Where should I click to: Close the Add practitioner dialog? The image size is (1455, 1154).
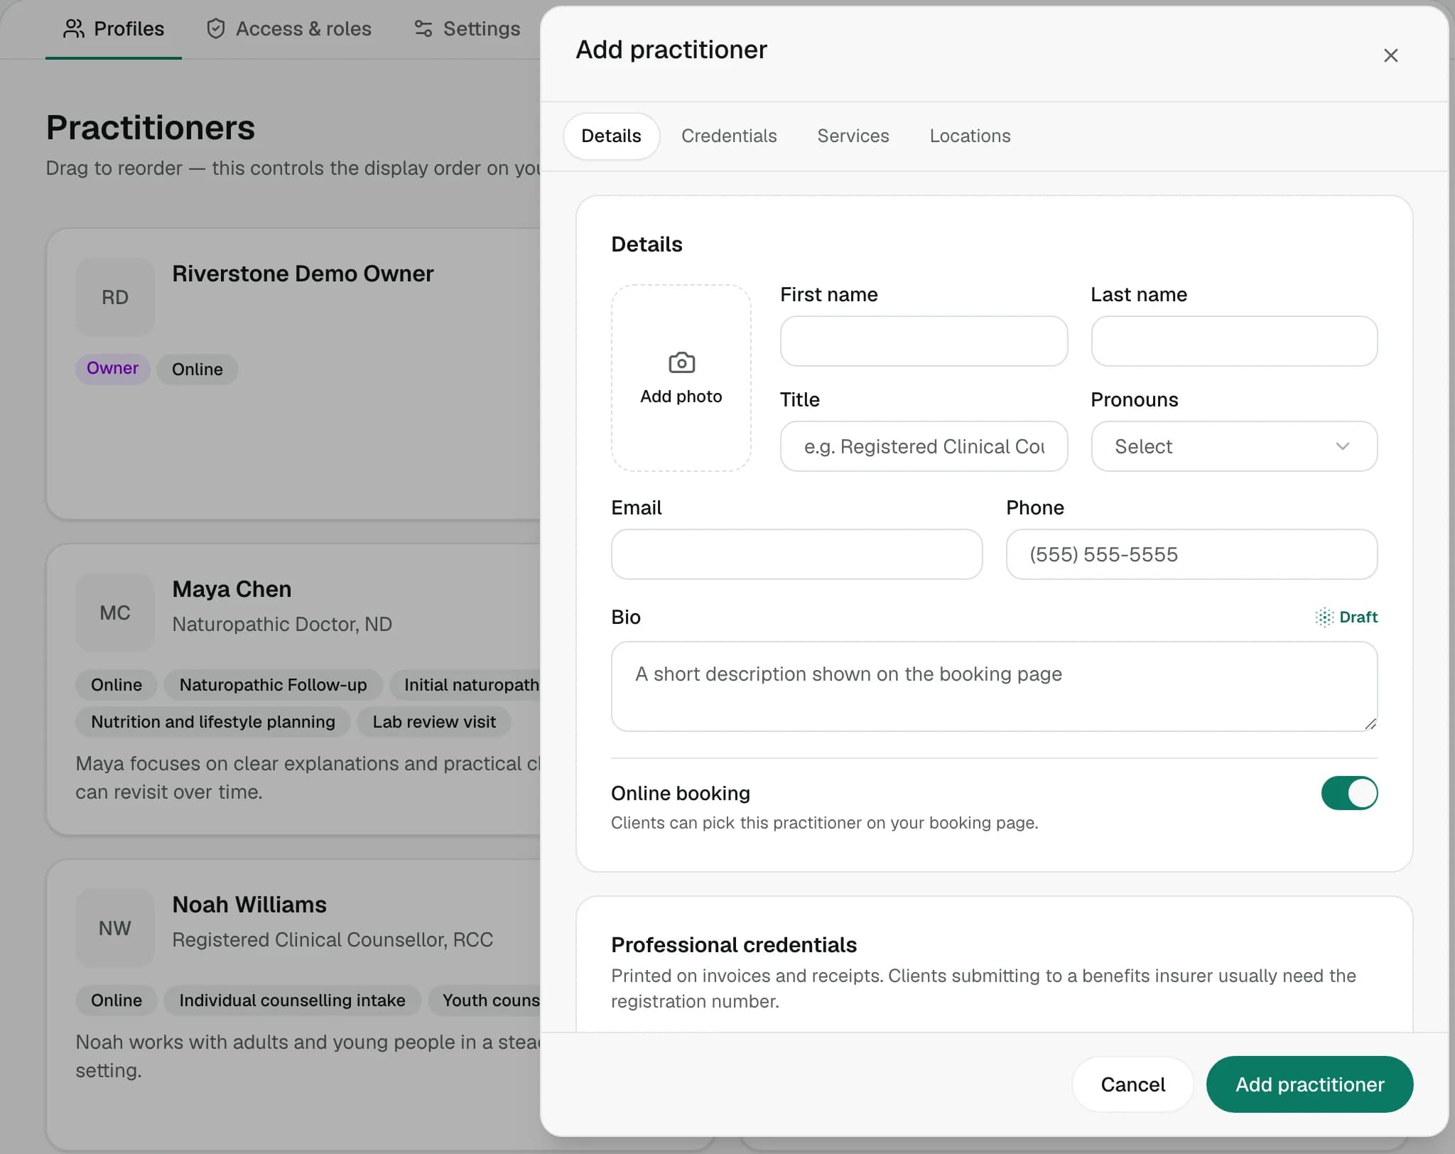pyautogui.click(x=1390, y=55)
